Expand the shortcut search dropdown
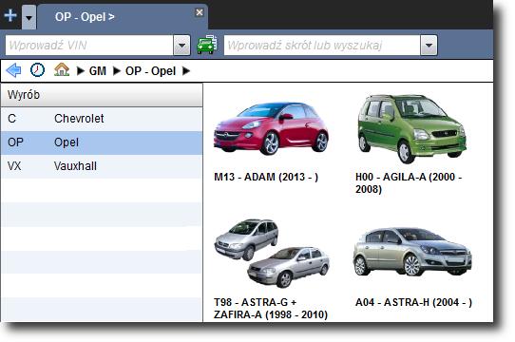Screen dimensions: 515x342 coord(429,46)
